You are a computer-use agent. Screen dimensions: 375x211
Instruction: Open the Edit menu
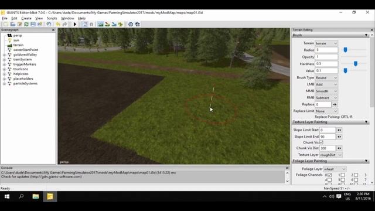tap(14, 18)
